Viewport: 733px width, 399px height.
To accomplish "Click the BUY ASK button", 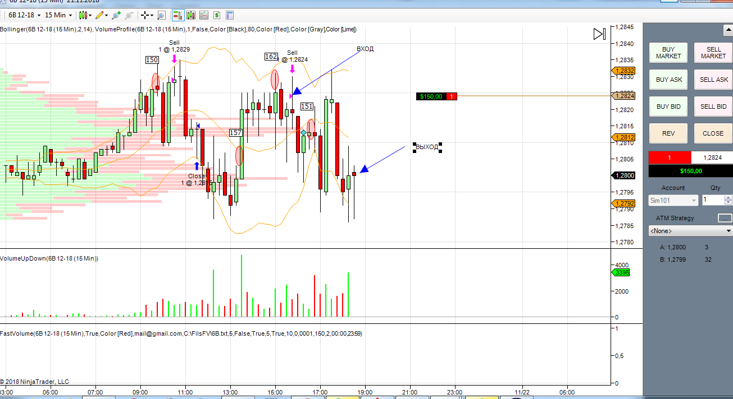I will pyautogui.click(x=668, y=80).
